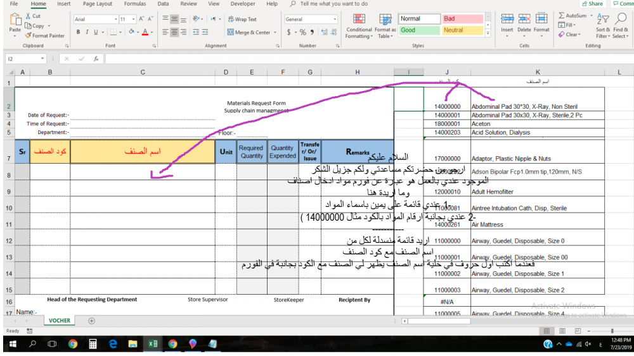The image size is (634, 356).
Task: Toggle align right in the Alignment group
Action: (183, 32)
